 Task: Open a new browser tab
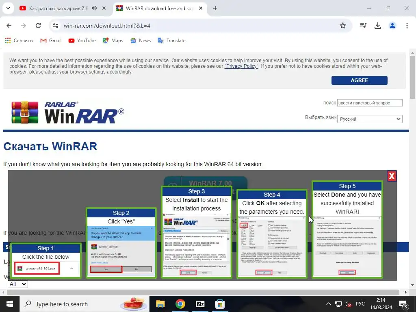pos(215,8)
